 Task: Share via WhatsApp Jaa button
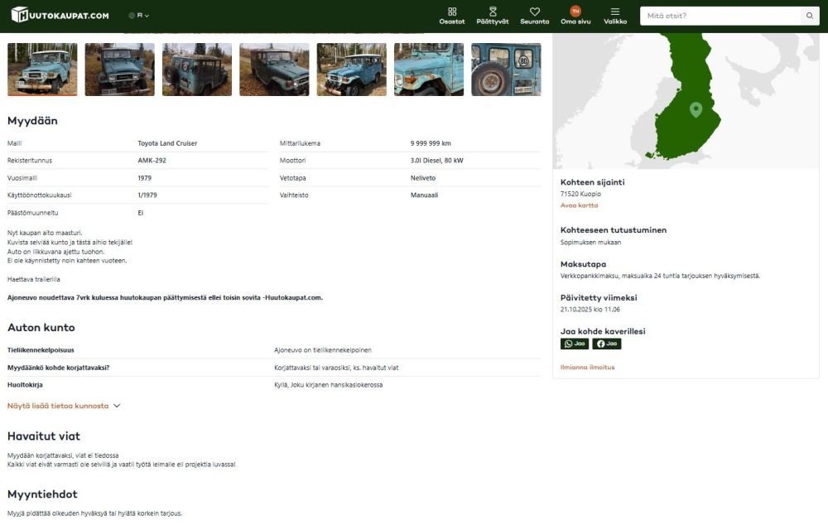[x=575, y=344]
